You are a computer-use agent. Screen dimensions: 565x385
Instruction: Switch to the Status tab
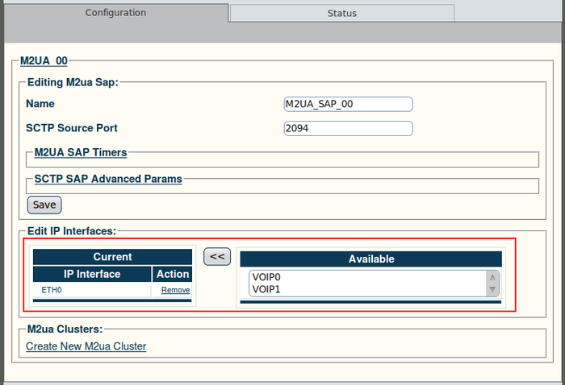(x=341, y=14)
